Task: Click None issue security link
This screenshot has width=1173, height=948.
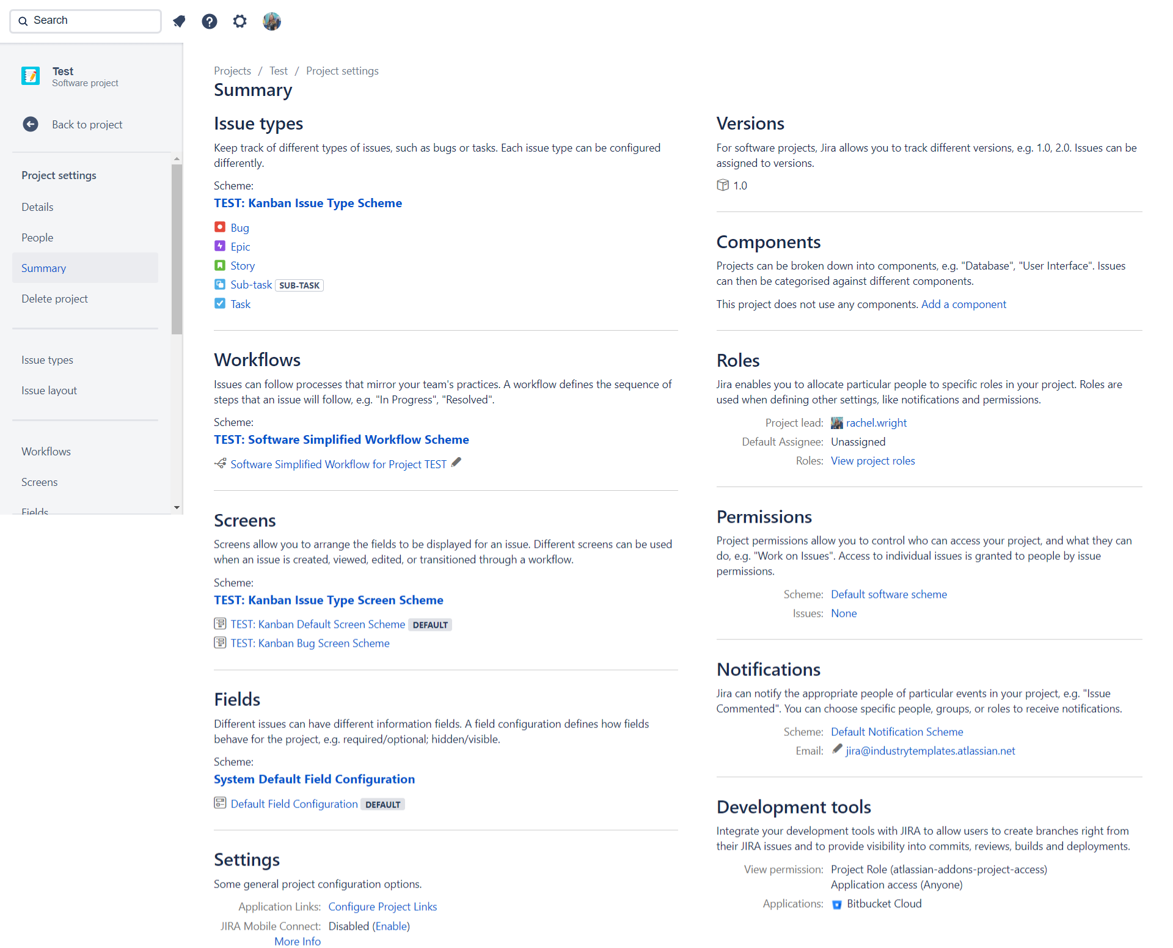Action: [x=844, y=613]
